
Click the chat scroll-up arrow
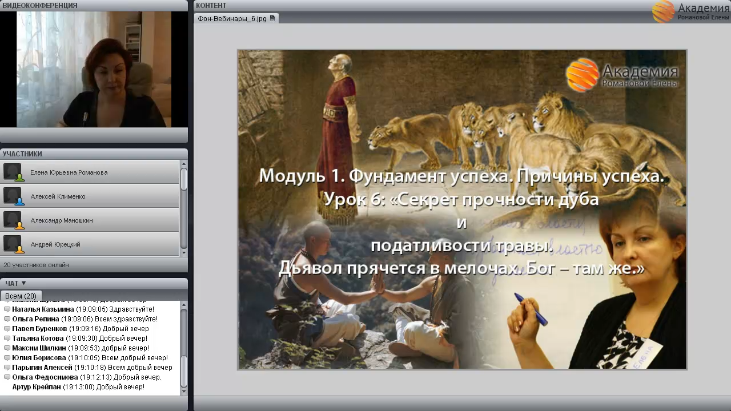coord(184,305)
